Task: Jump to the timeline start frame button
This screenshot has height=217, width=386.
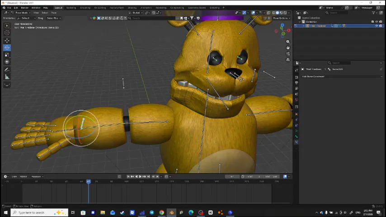Action: [128, 177]
